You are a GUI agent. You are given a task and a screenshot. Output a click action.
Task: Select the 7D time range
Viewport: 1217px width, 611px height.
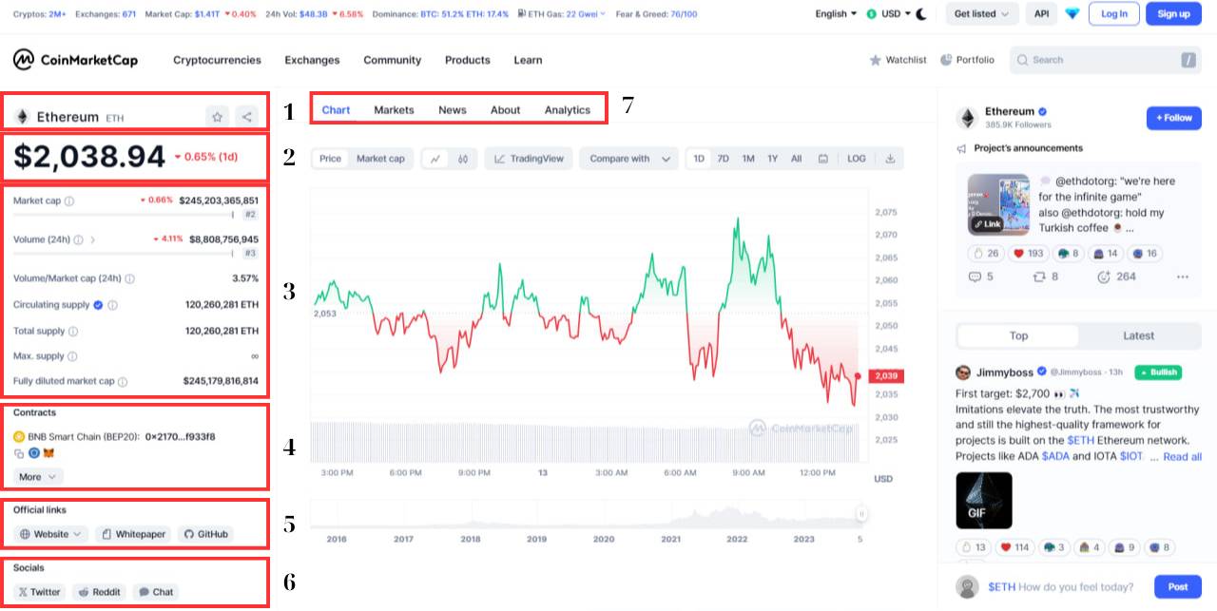click(724, 159)
